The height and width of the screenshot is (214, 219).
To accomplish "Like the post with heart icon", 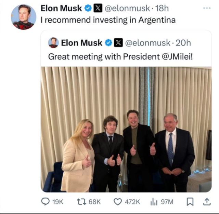I will 118,202.
